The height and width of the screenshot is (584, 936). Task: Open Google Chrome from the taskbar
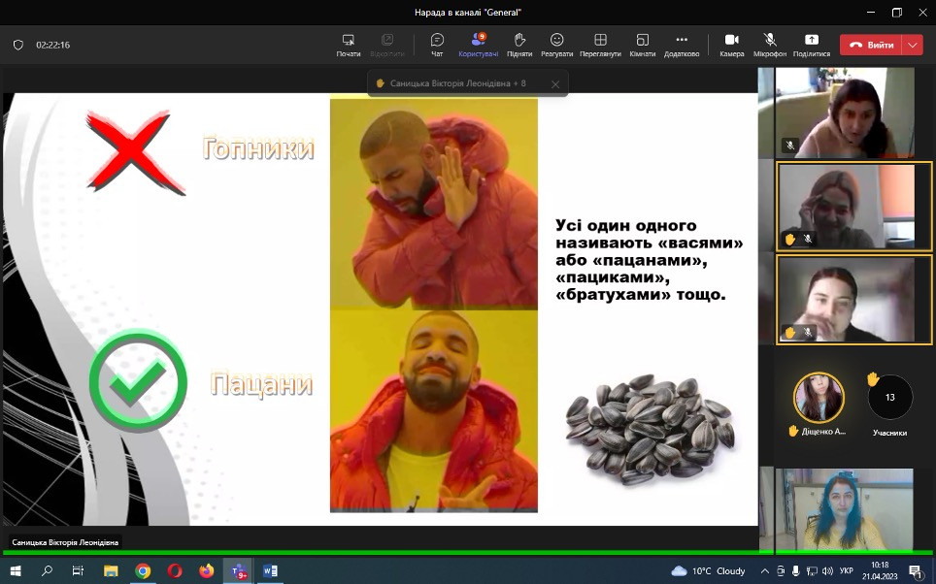(x=143, y=571)
